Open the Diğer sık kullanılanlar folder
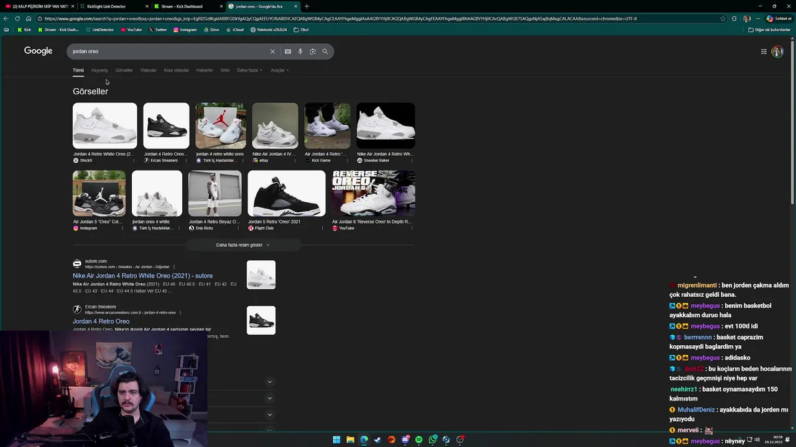Viewport: 796px width, 447px height. [769, 30]
